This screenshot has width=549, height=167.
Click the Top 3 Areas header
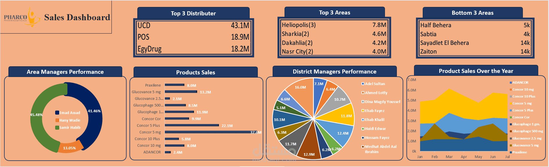[x=334, y=12]
